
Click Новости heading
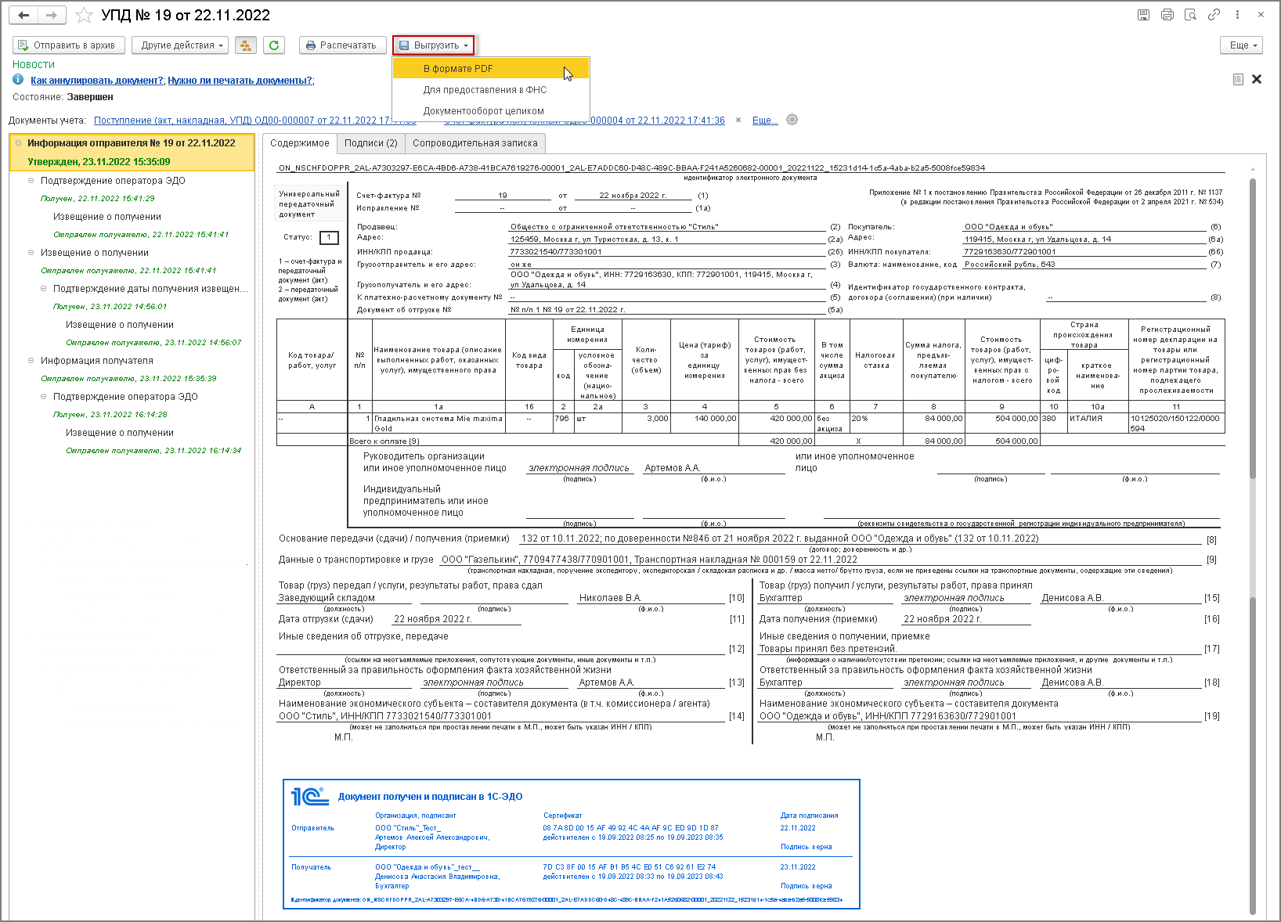[34, 64]
